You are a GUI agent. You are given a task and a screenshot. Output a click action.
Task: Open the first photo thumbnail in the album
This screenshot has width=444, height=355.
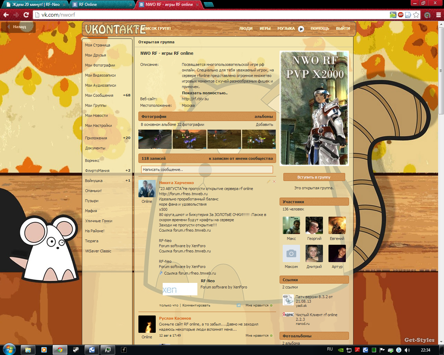[155, 139]
